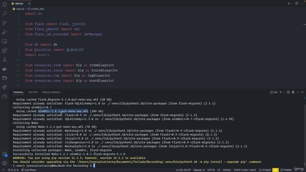Click highlighted alembic-1.8.1 wheel filename in terminal
The width and height of the screenshot is (306, 172).
pyautogui.click(x=63, y=111)
